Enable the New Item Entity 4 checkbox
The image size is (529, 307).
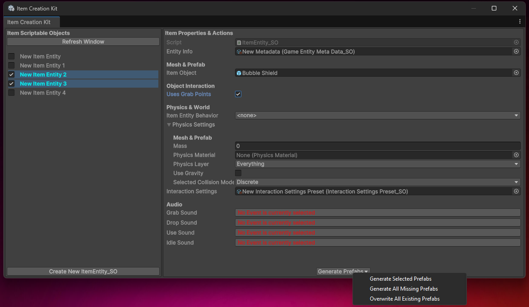tap(11, 93)
